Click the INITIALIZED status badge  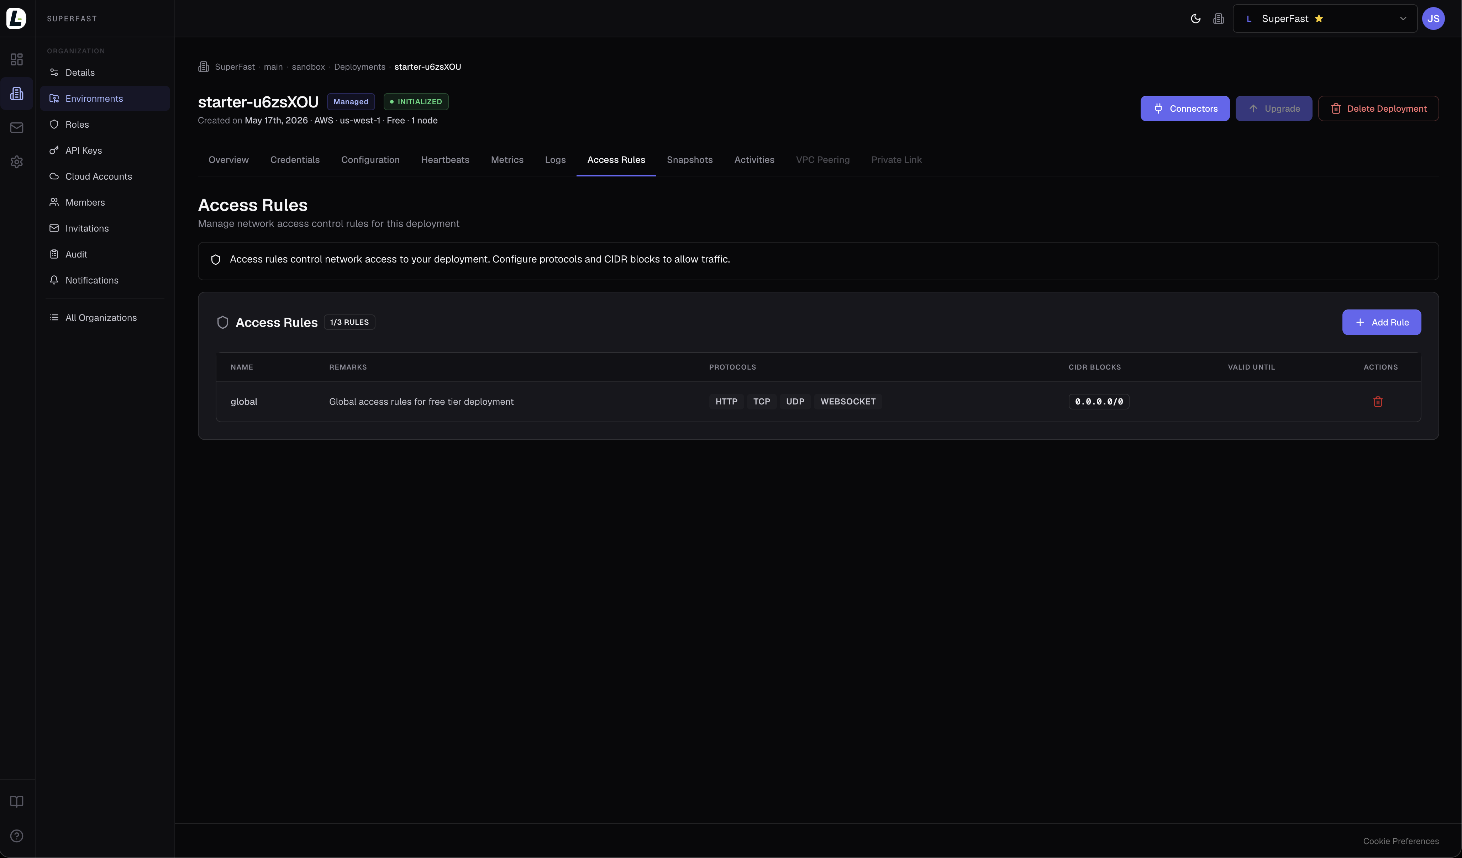coord(416,101)
